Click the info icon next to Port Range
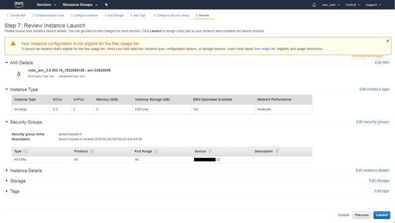The height and width of the screenshot is (223, 395). 156,152
